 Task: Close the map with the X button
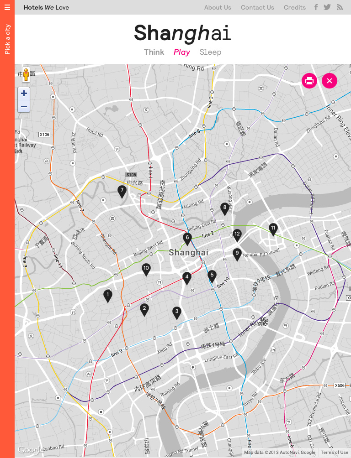pos(330,81)
